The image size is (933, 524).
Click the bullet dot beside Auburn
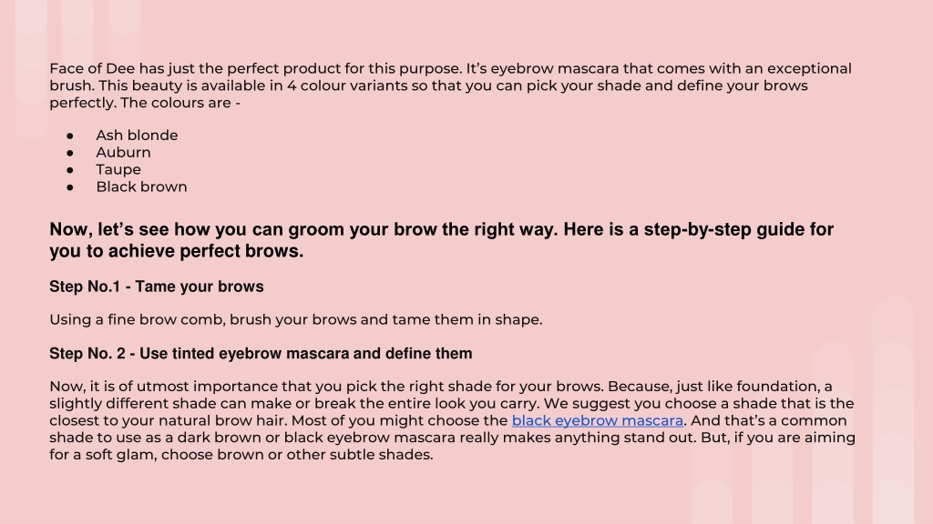point(70,153)
